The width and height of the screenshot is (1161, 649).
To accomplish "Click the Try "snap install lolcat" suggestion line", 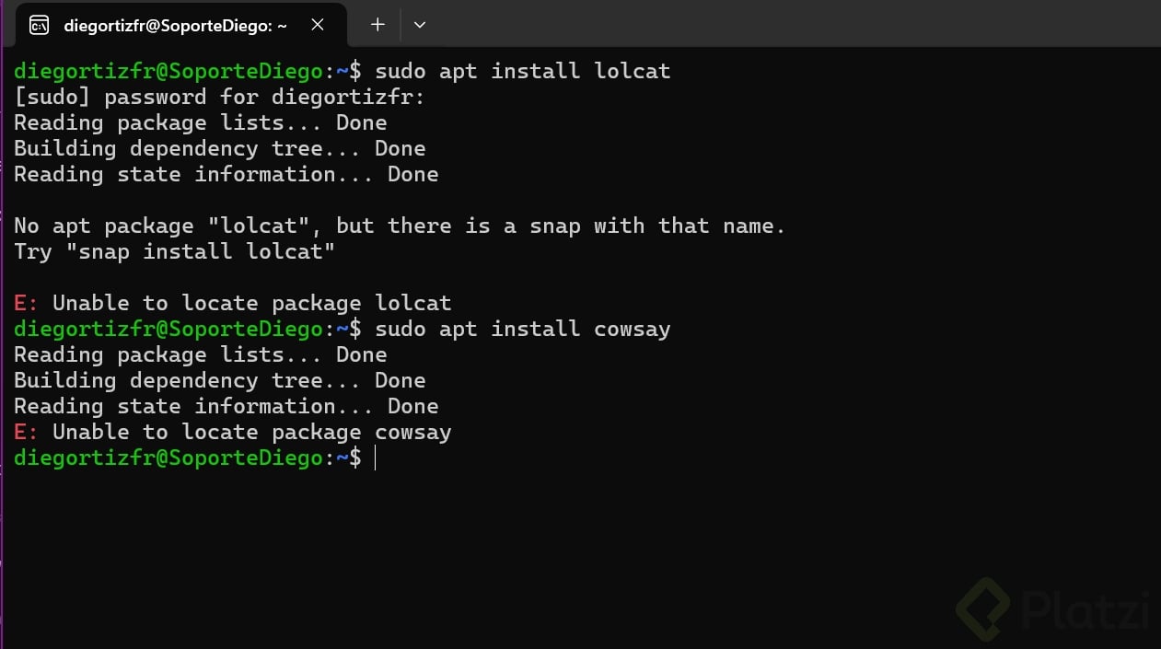I will [174, 251].
